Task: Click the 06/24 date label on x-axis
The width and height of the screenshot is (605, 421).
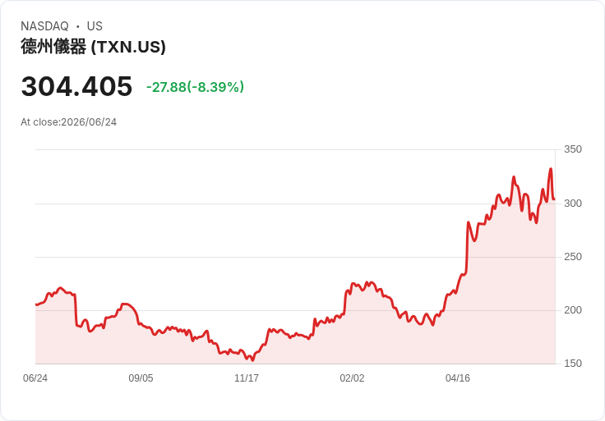Action: pos(35,378)
